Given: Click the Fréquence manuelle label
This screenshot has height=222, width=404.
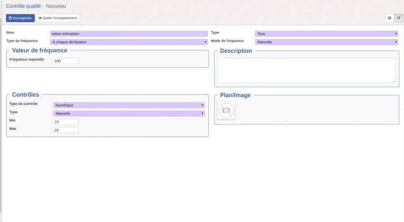Looking at the screenshot, I should click(x=26, y=60).
